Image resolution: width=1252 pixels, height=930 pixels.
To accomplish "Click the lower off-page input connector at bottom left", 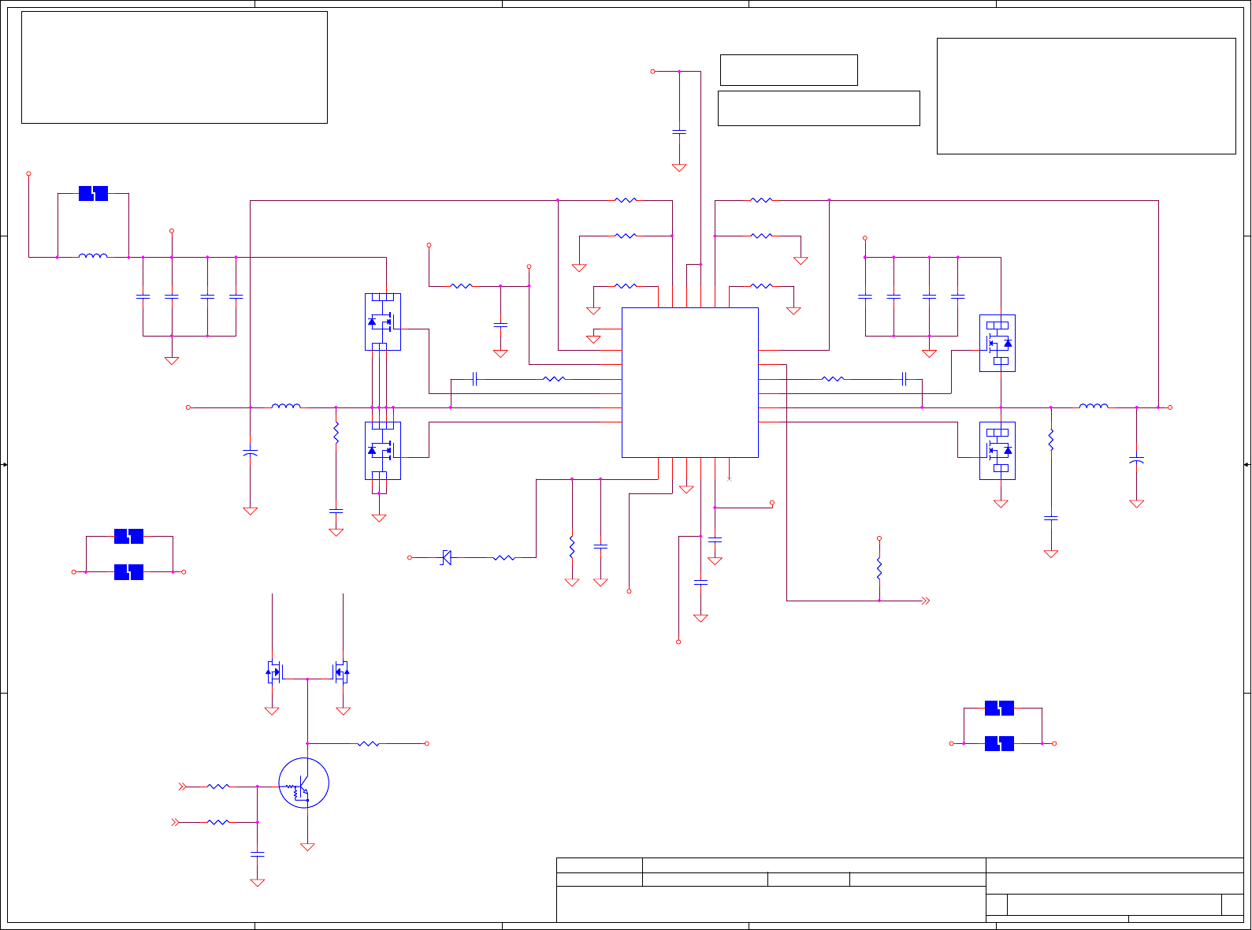I will click(x=175, y=822).
